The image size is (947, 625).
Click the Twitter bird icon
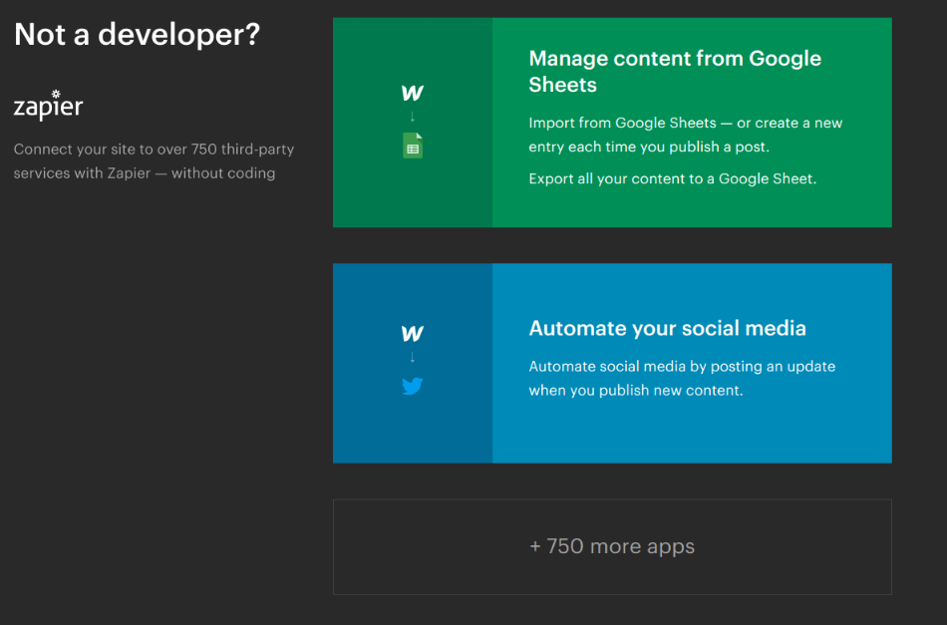413,386
